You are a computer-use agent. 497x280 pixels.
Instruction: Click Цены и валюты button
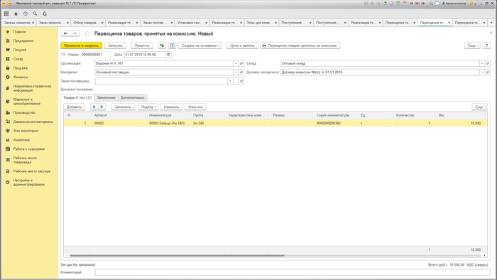pyautogui.click(x=242, y=45)
